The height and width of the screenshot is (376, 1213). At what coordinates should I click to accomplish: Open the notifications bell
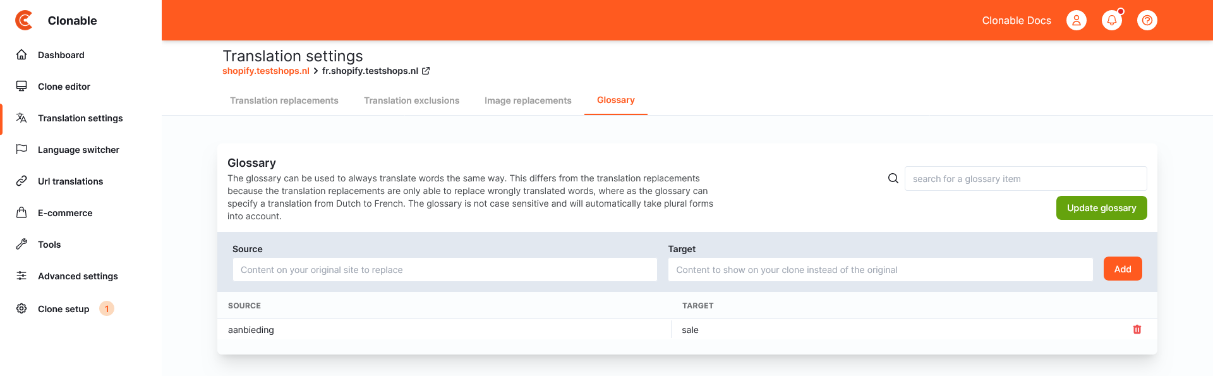pos(1112,20)
